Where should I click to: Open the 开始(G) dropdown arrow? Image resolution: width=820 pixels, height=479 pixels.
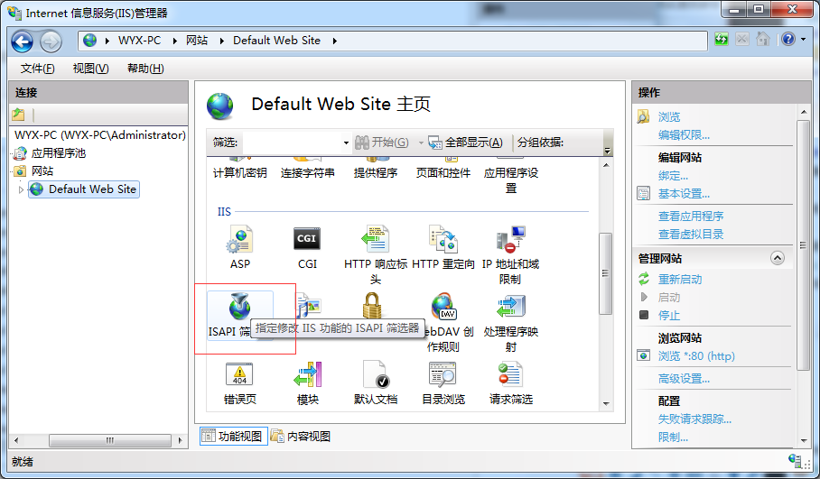tap(421, 143)
